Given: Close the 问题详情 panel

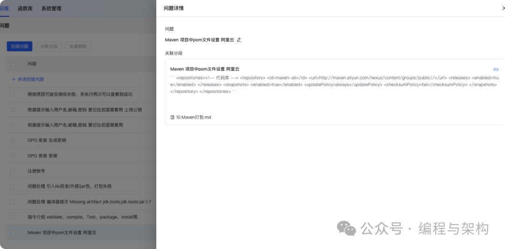Looking at the screenshot, I should [x=504, y=8].
